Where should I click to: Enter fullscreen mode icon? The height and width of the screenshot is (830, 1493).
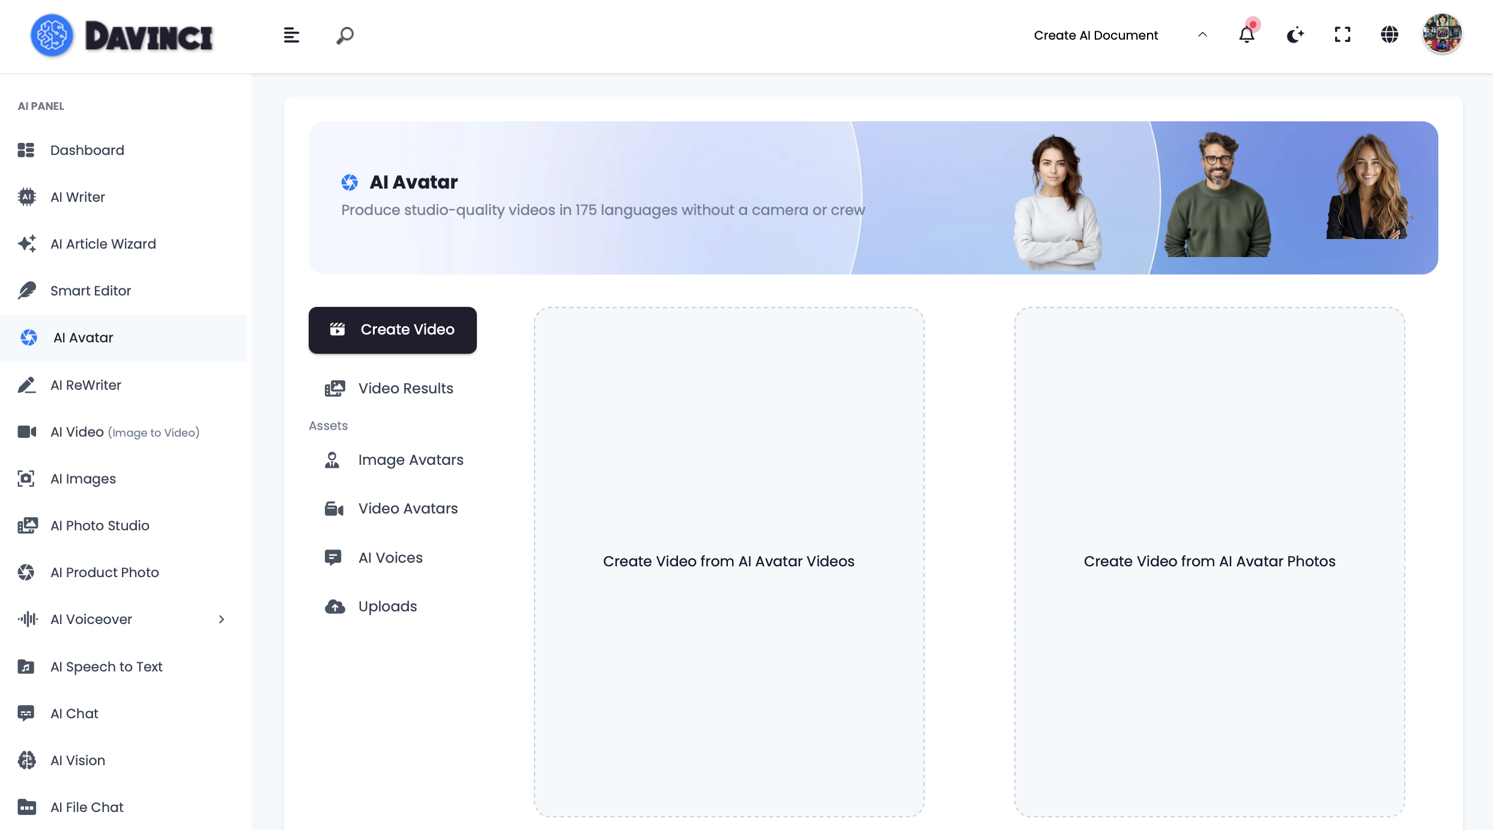click(x=1342, y=35)
